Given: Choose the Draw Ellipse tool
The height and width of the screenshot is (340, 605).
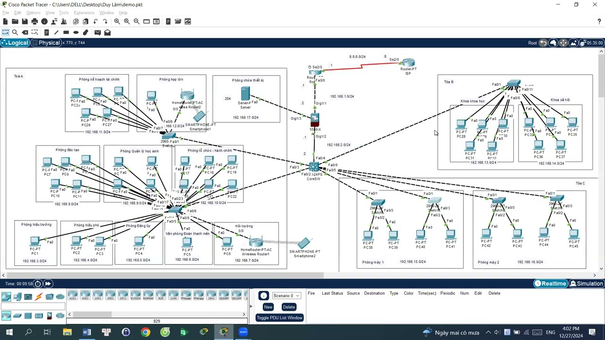Looking at the screenshot, I should point(76,32).
